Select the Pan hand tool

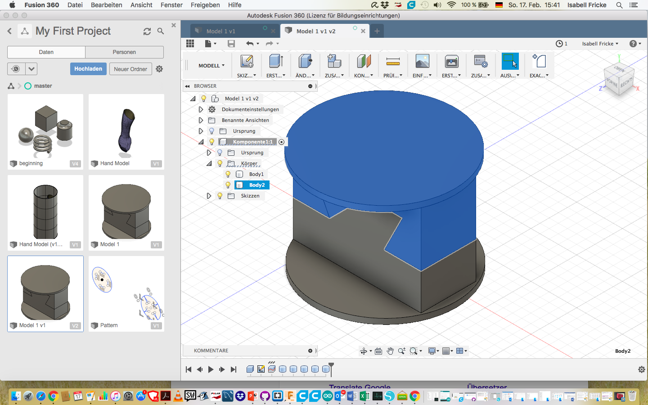click(390, 351)
